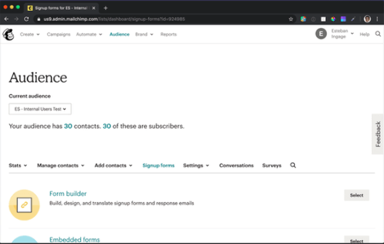
Task: Expand the Settings dropdown
Action: (196, 165)
